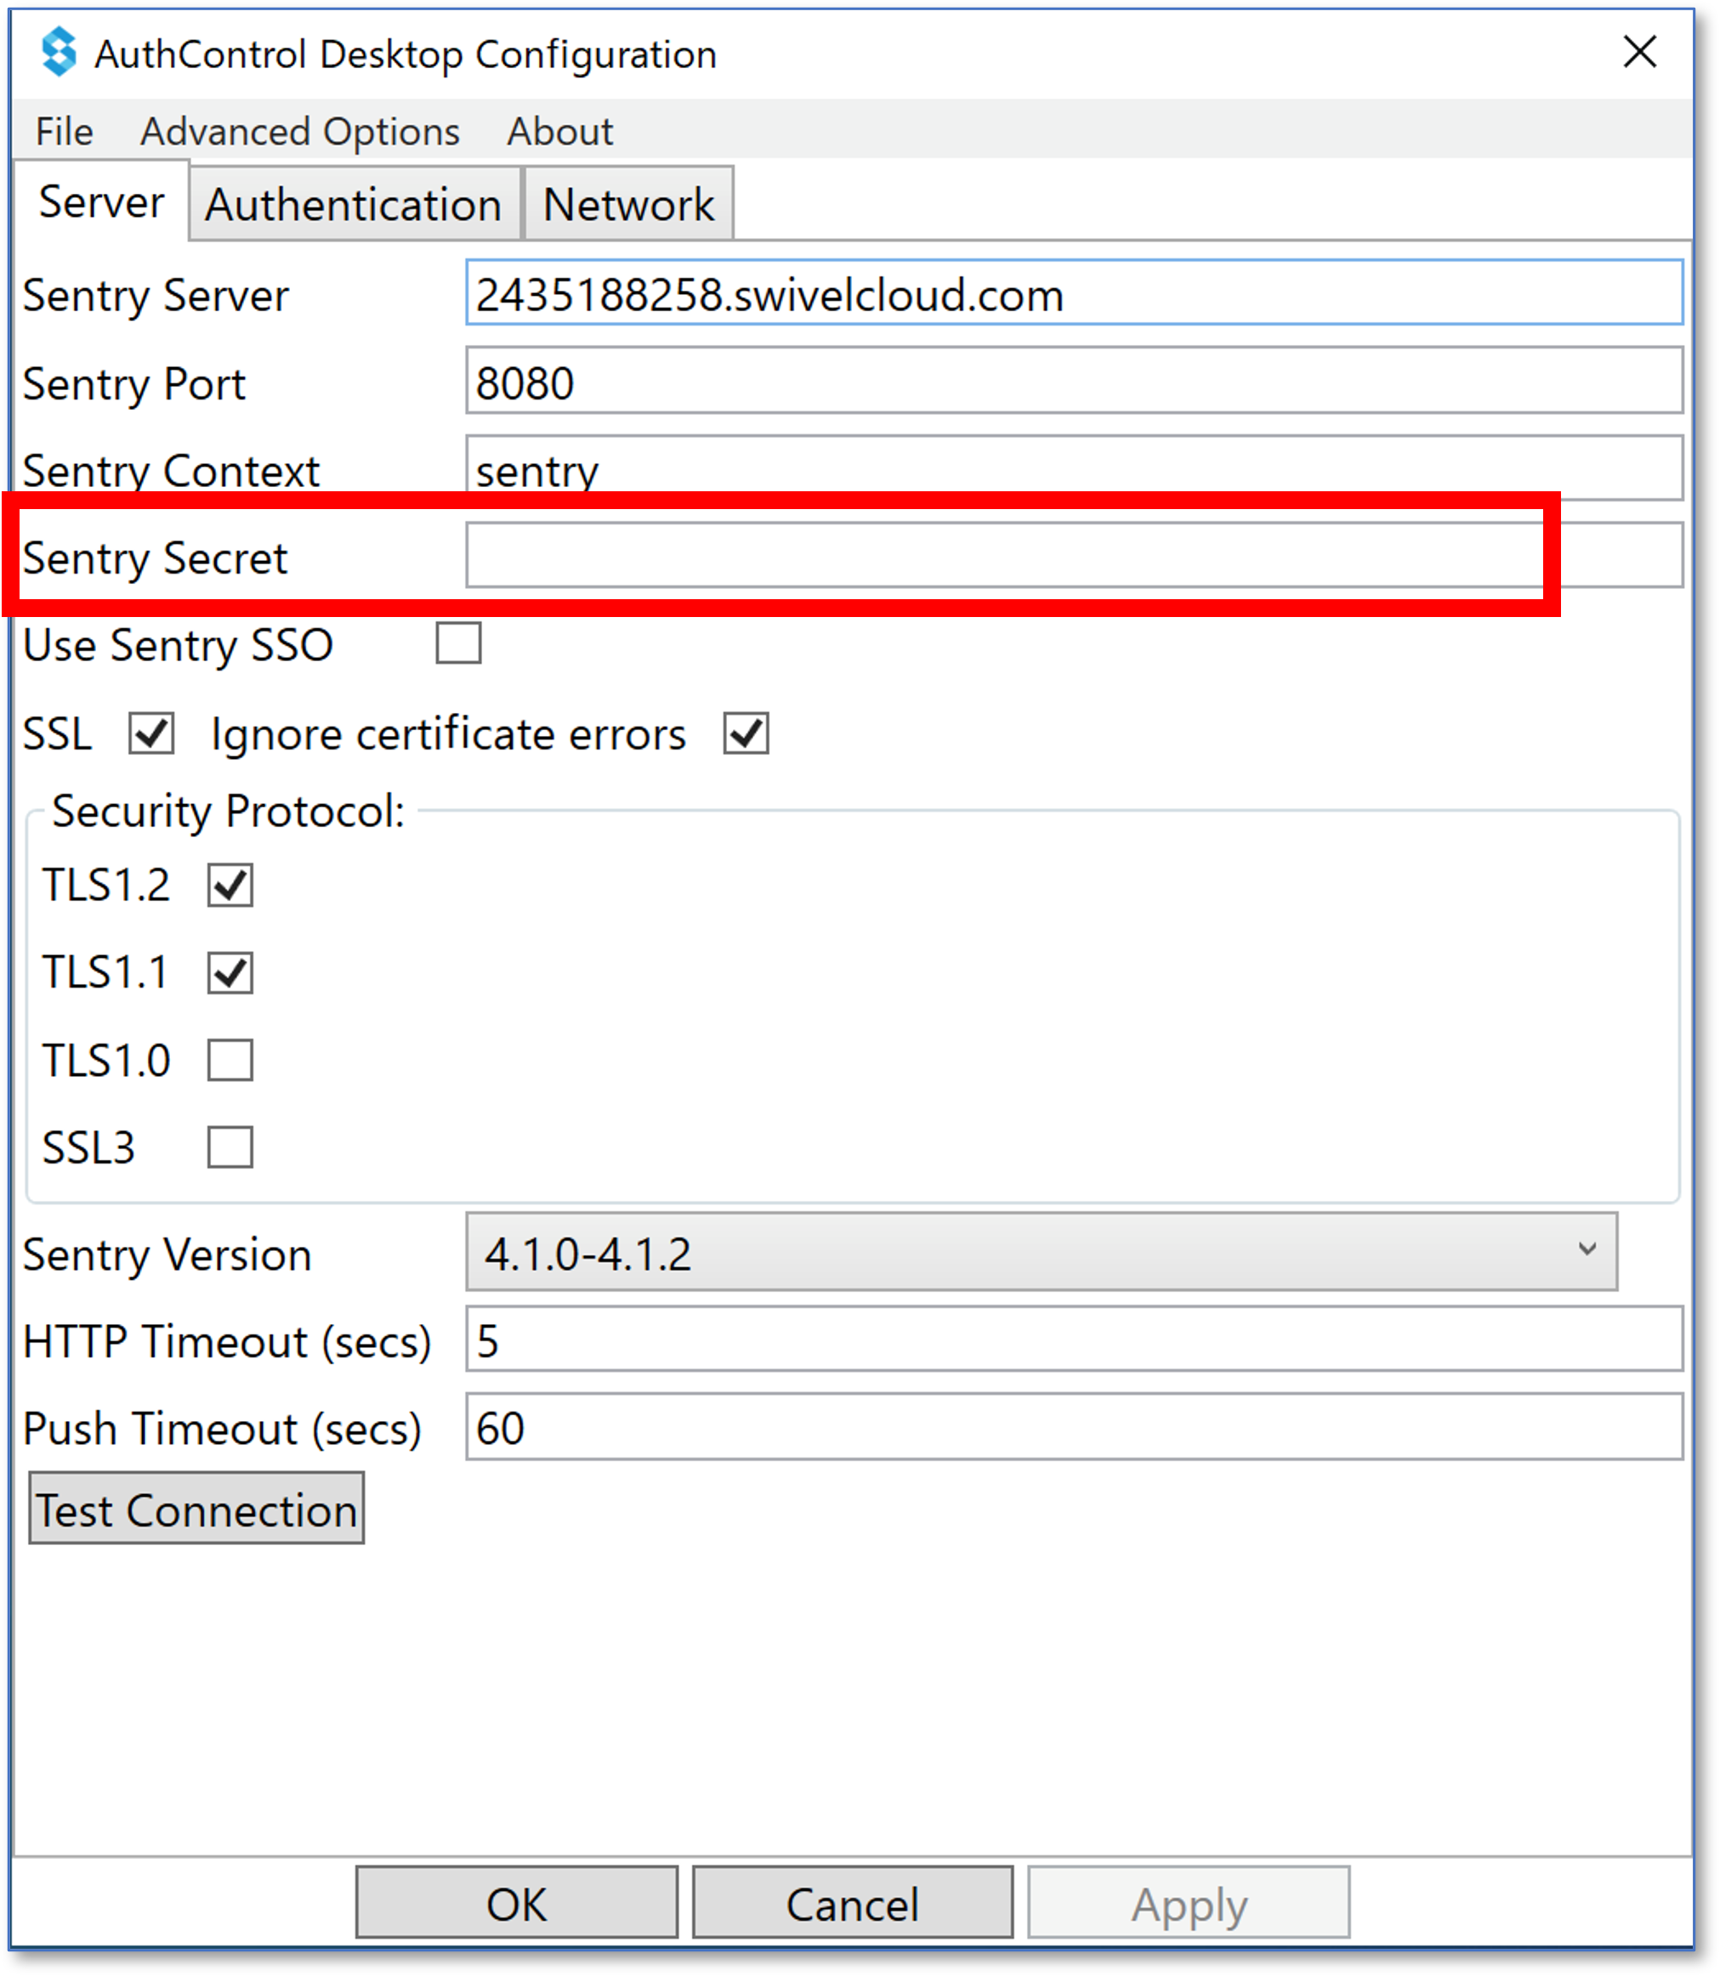
Task: Click the Sentry Context label text
Action: coord(171,471)
